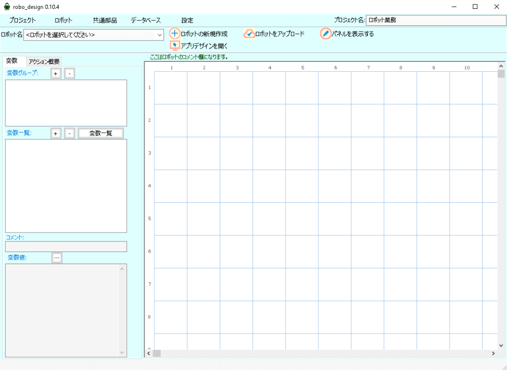Click the canvas vertical scrollbar down arrow
507x370 pixels.
501,345
